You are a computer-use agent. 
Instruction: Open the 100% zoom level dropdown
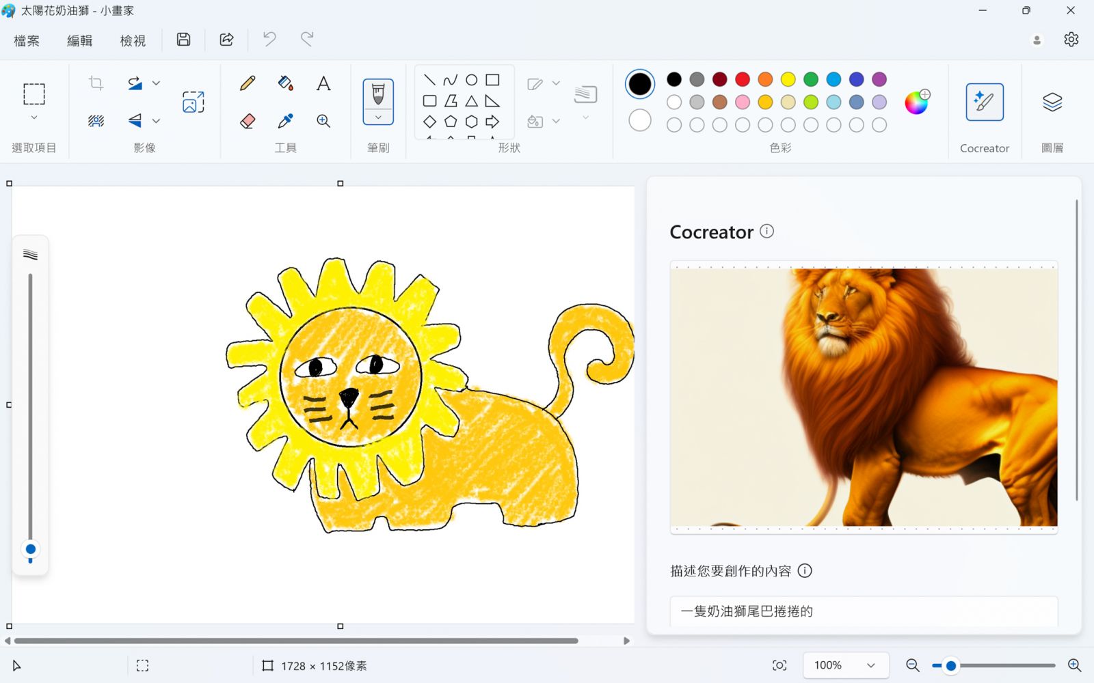[846, 665]
